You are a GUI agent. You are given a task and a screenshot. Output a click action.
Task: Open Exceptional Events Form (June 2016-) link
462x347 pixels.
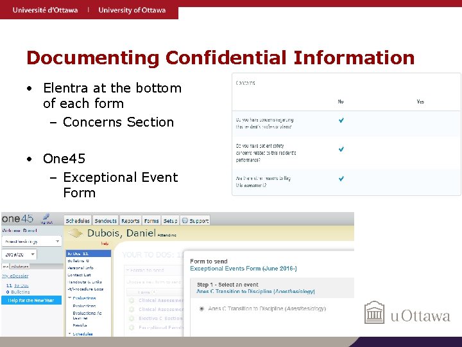tap(243, 269)
